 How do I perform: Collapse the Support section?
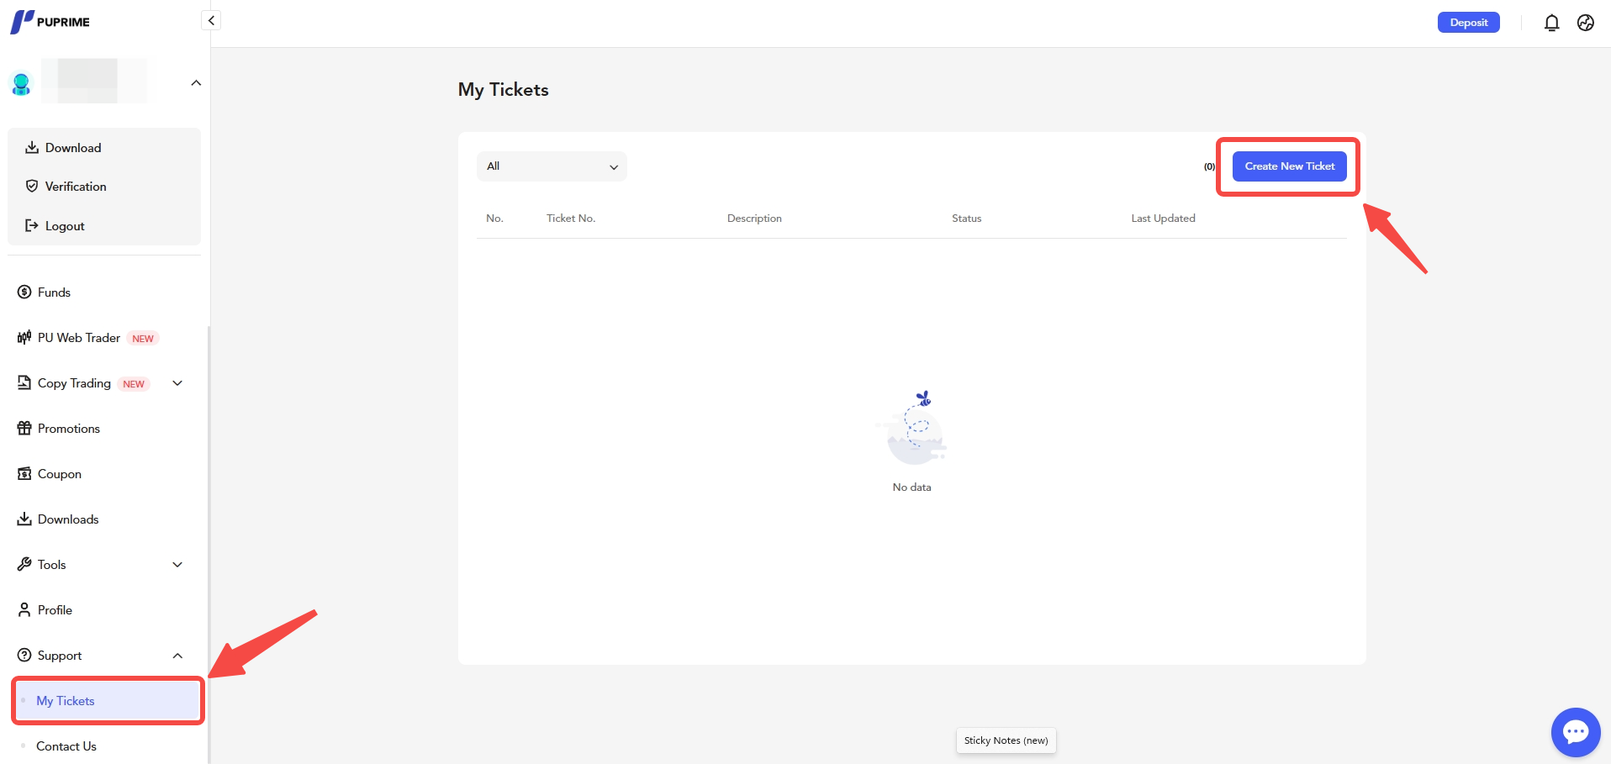(x=177, y=656)
